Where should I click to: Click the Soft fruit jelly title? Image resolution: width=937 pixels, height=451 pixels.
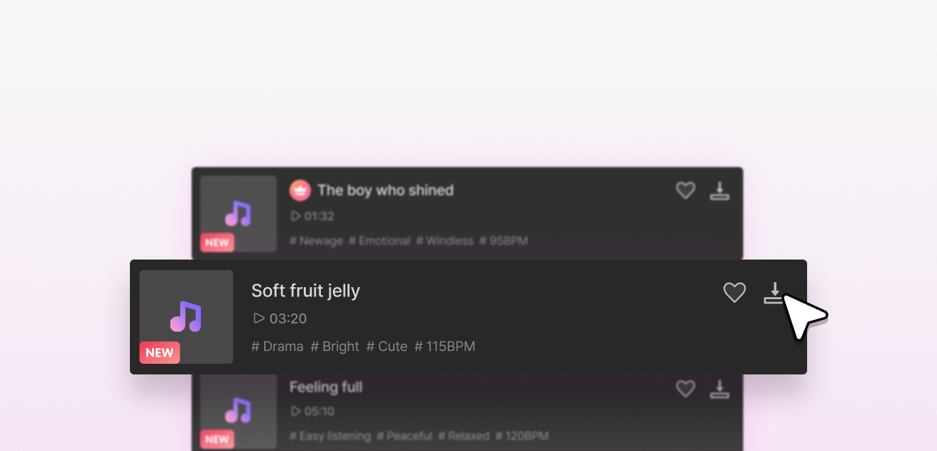coord(305,291)
